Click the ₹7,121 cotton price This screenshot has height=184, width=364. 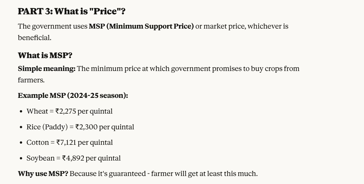(66, 142)
